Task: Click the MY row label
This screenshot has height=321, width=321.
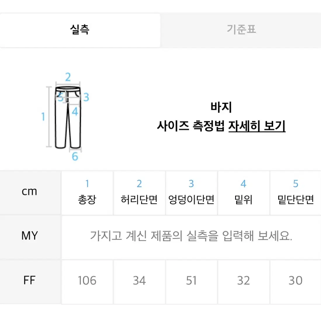Action: pyautogui.click(x=30, y=235)
